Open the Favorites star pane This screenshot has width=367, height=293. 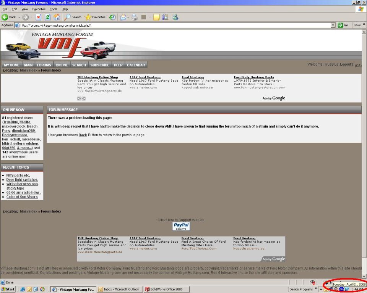tap(95, 17)
